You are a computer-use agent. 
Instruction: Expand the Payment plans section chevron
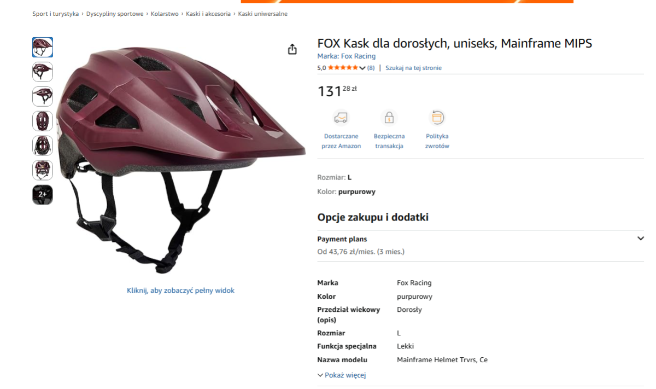coord(641,239)
